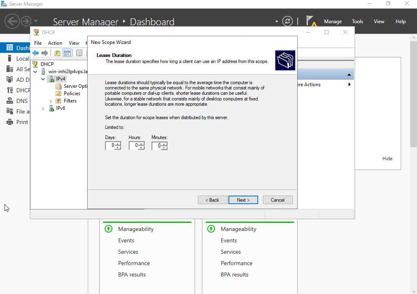The image size is (417, 294).
Task: Decrease the Hours value with down arrow
Action: [141, 148]
